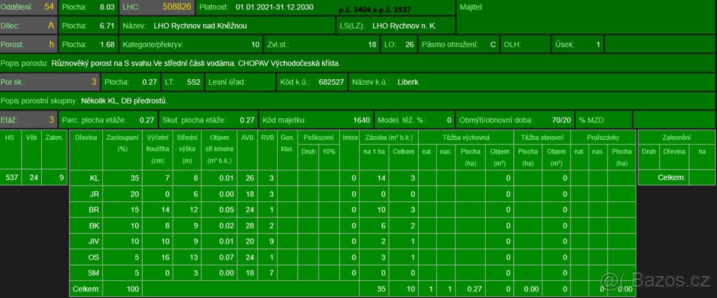Open the Bazos.cz watermark link
Image resolution: width=717 pixels, height=298 pixels.
(657, 281)
